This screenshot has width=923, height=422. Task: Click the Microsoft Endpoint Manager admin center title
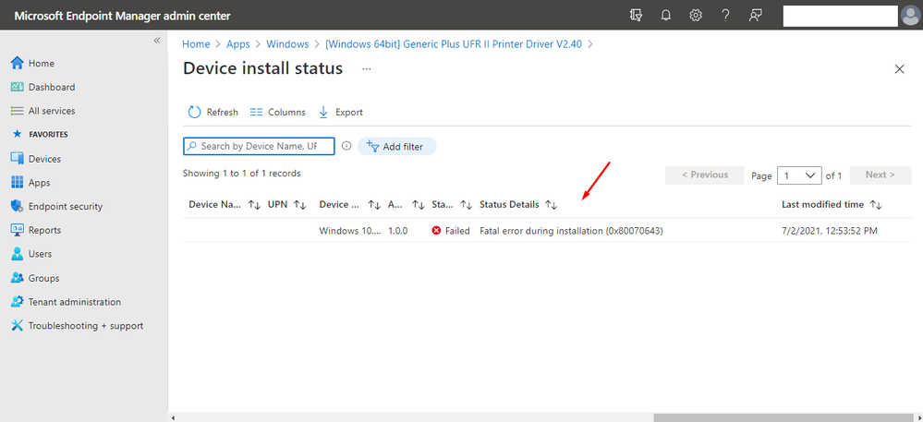click(x=122, y=16)
